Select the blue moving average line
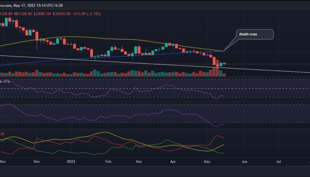This screenshot has width=310, height=177. (x=116, y=55)
